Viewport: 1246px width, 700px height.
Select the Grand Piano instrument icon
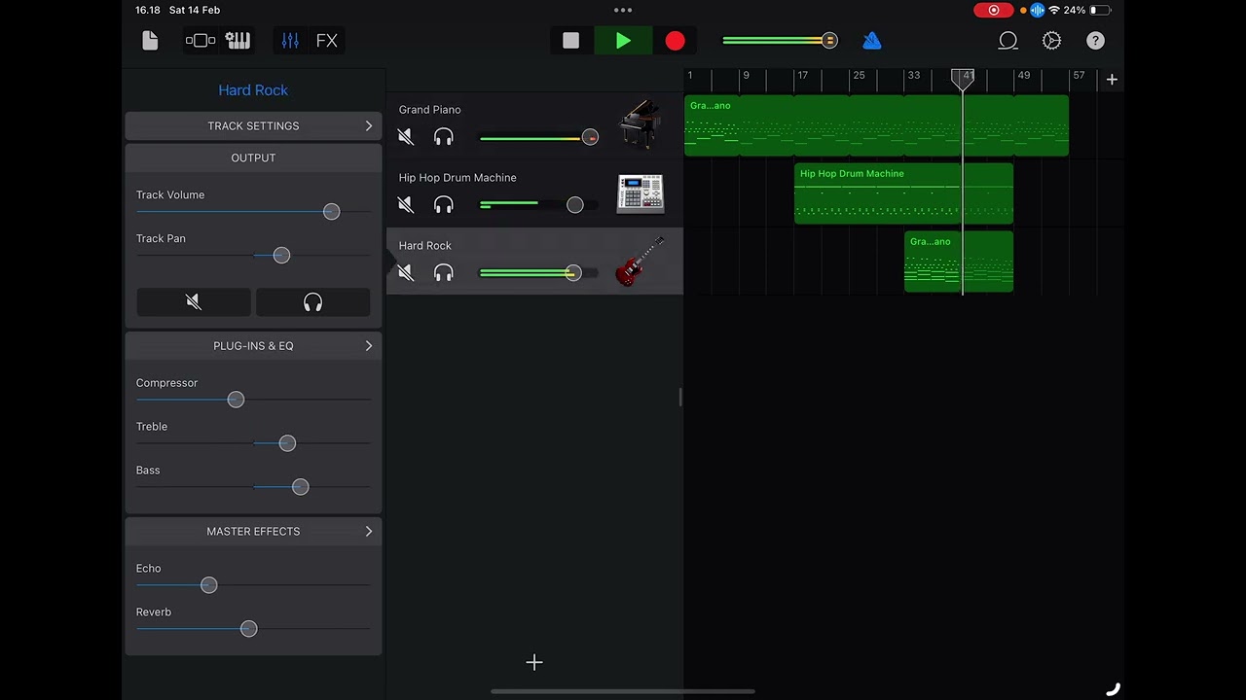tap(641, 125)
